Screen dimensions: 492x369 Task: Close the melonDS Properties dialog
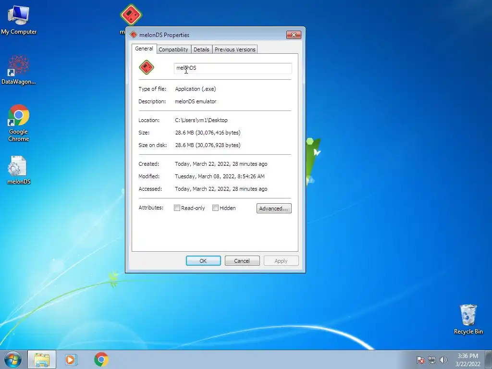[x=294, y=35]
